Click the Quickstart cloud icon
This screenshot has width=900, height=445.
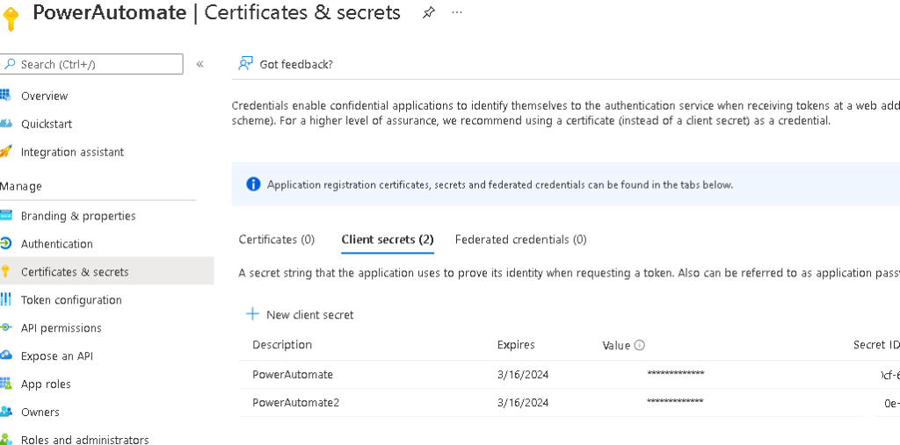[x=5, y=124]
